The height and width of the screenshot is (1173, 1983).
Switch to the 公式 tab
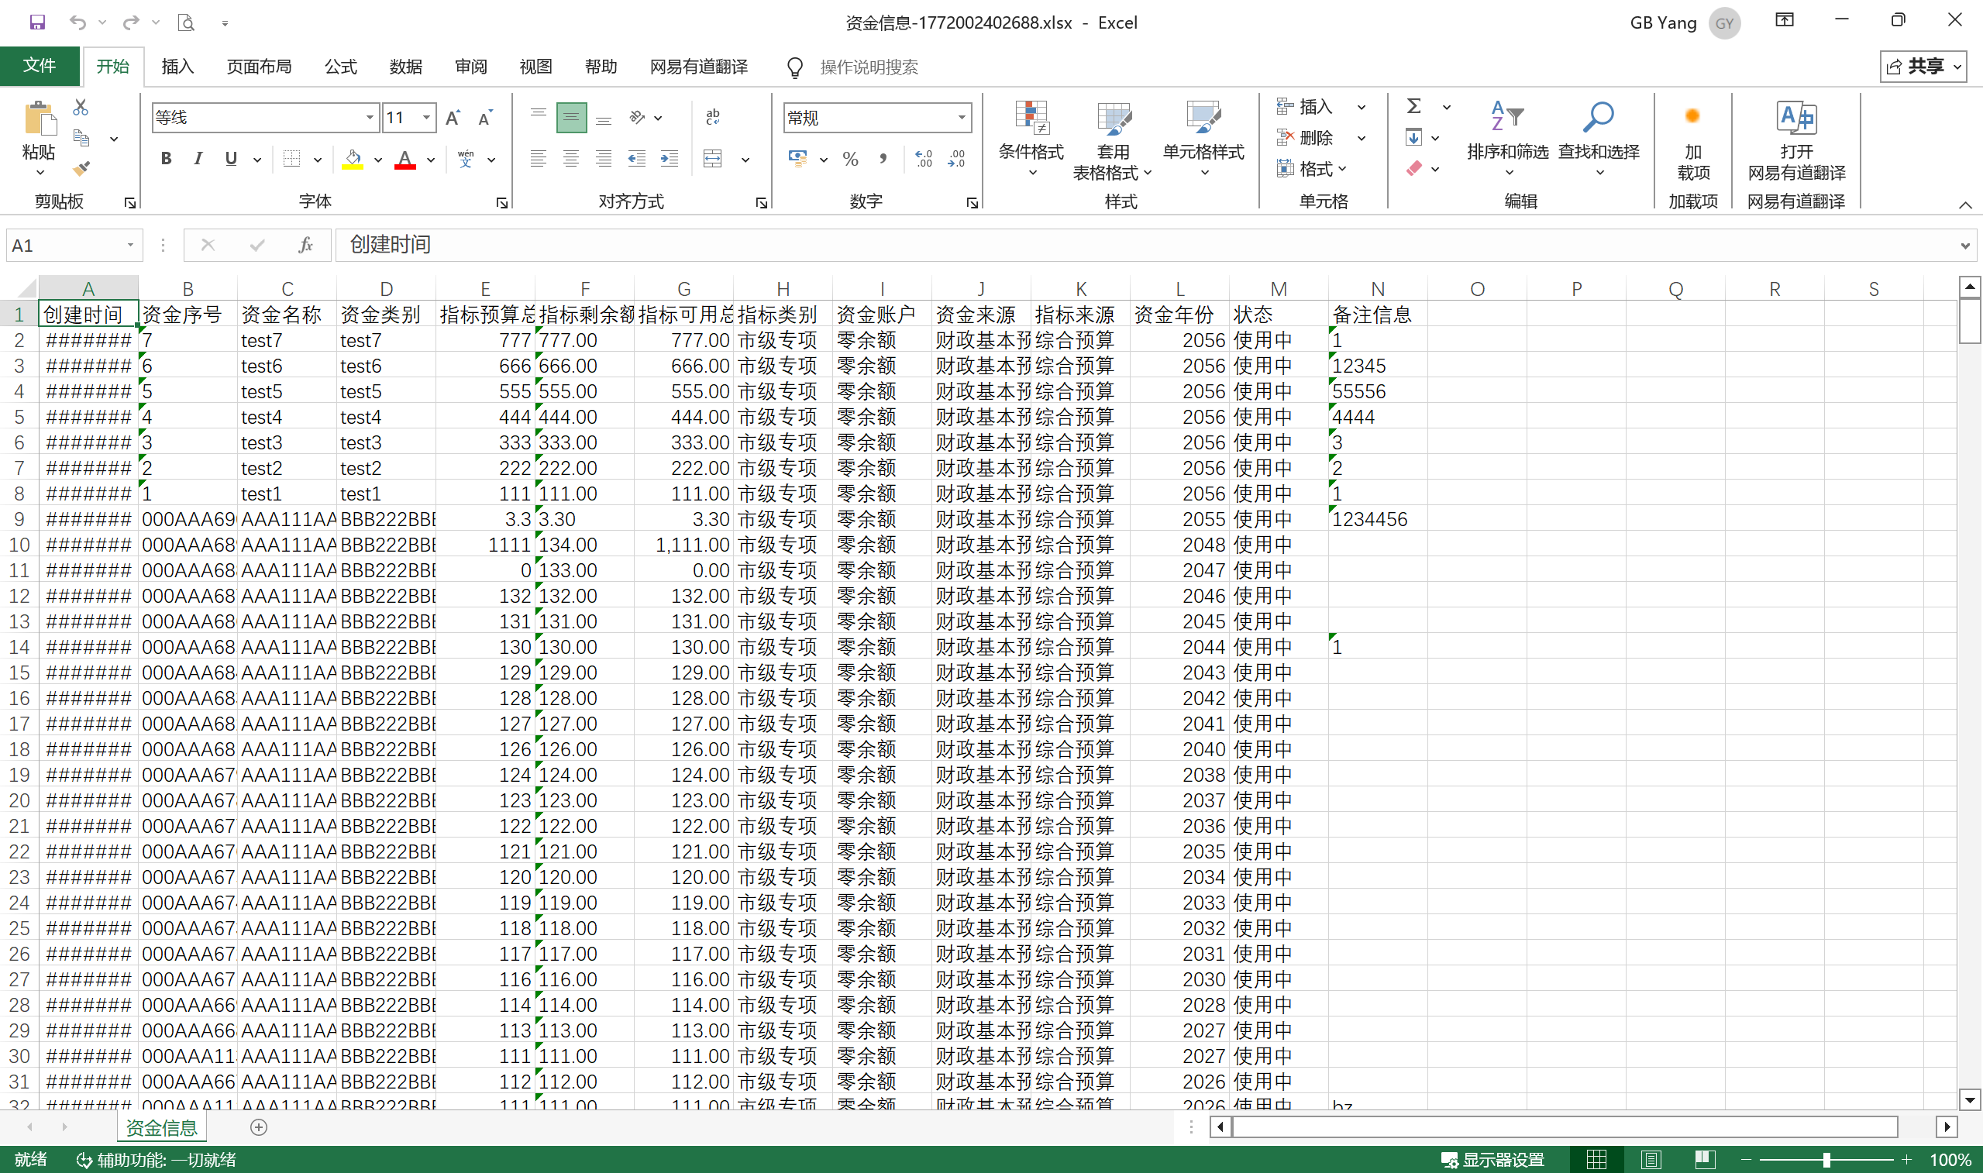(x=341, y=67)
